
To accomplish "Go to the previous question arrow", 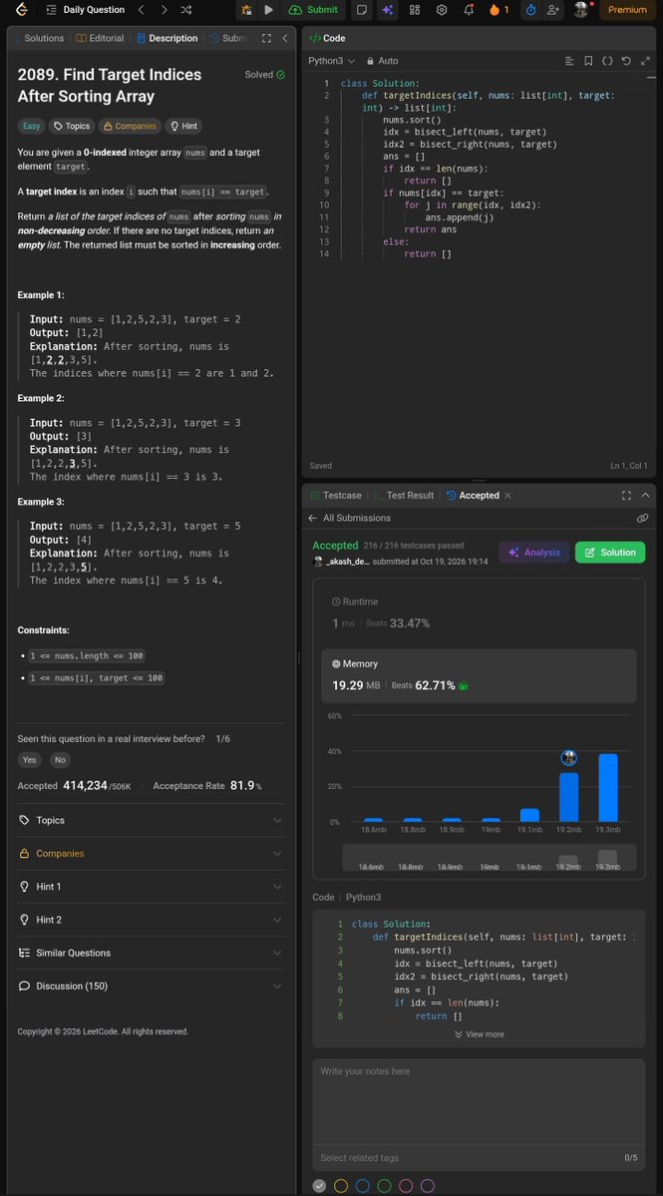I will pyautogui.click(x=141, y=10).
